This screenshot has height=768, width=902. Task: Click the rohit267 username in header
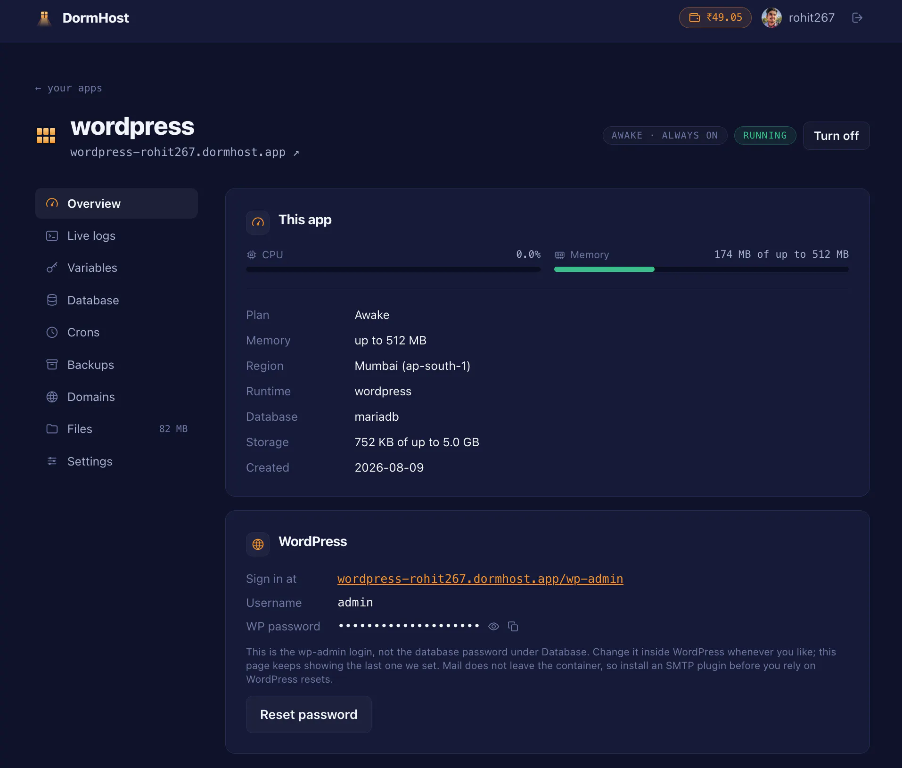point(812,18)
